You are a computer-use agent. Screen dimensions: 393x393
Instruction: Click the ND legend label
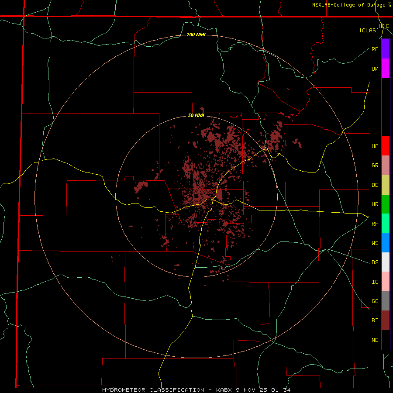click(x=375, y=340)
